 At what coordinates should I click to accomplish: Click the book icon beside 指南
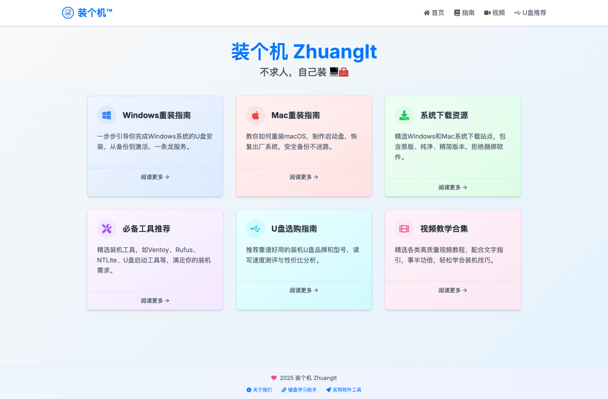tap(457, 13)
